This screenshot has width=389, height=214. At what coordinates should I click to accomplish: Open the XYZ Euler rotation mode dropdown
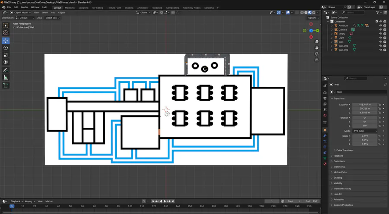click(365, 131)
